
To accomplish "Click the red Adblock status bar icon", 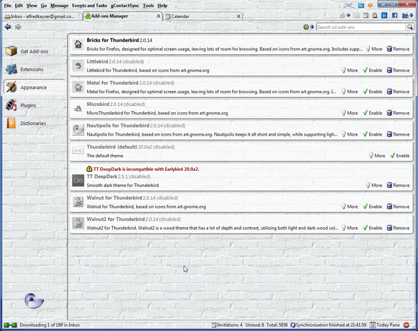I will [406, 325].
